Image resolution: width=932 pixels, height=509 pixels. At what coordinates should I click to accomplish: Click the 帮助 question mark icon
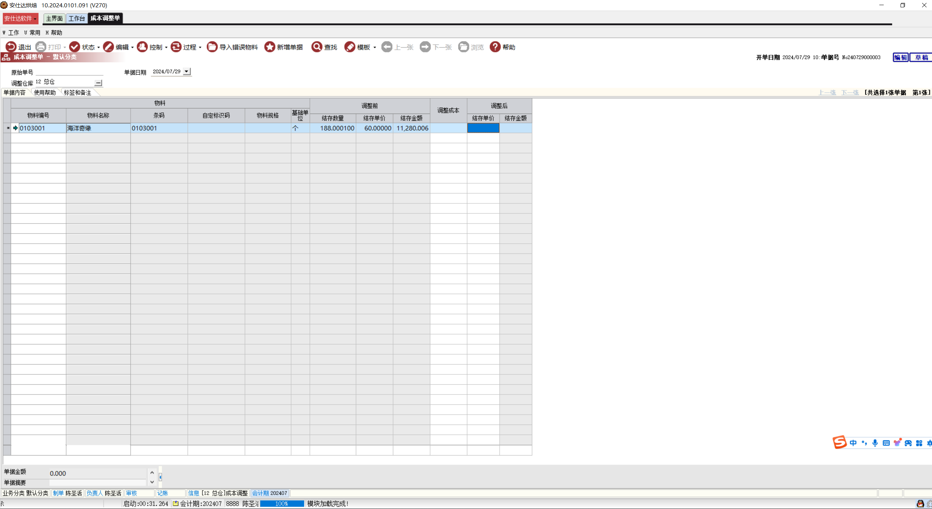point(495,47)
